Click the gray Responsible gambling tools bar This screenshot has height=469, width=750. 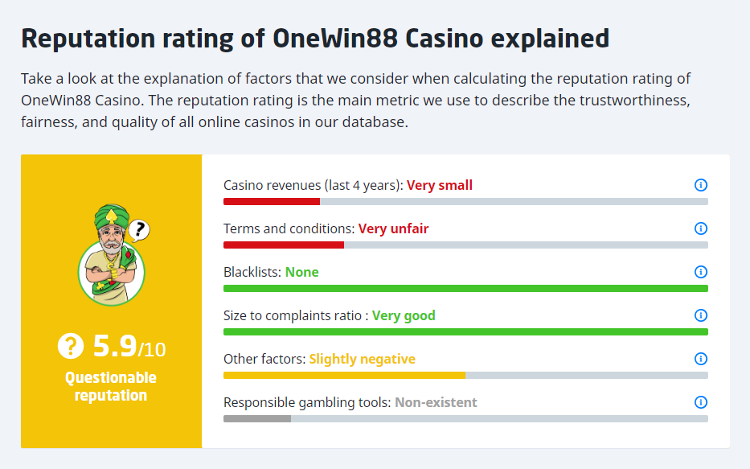[x=257, y=418]
